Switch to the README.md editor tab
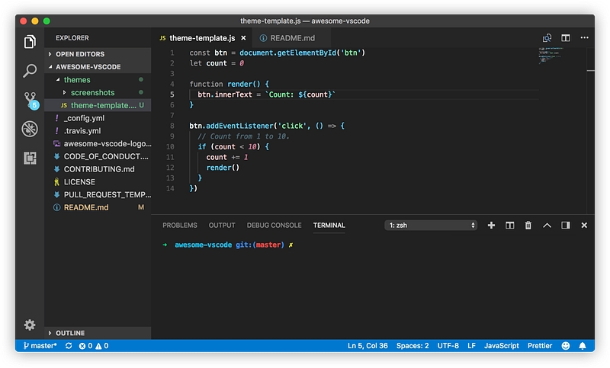The width and height of the screenshot is (610, 368). tap(291, 38)
